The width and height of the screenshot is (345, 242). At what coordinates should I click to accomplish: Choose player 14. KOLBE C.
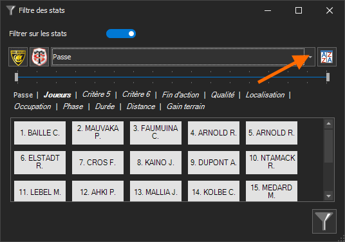pos(214,191)
